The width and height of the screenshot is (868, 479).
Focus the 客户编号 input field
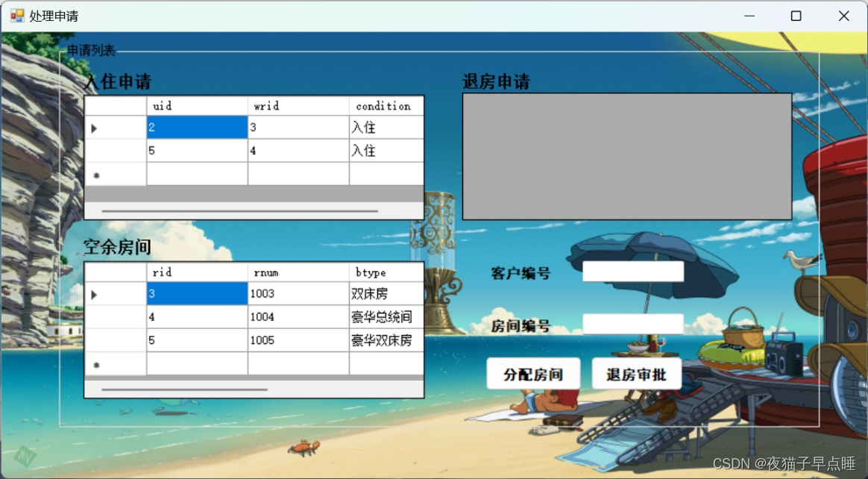pyautogui.click(x=633, y=272)
